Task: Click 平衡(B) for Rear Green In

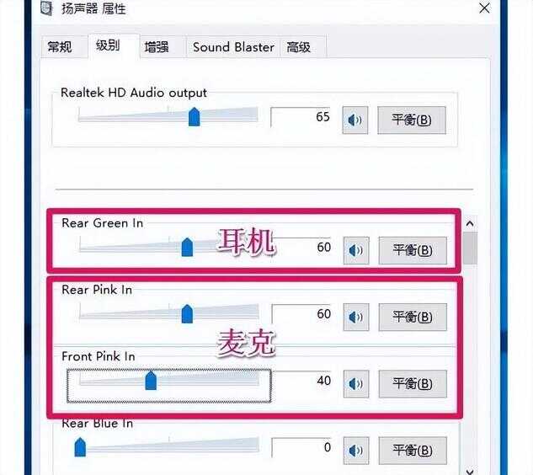Action: pos(413,251)
